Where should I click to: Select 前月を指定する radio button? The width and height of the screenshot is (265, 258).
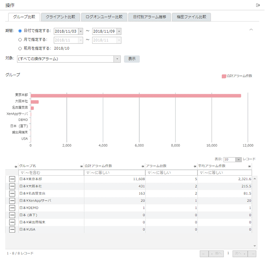(x=20, y=49)
